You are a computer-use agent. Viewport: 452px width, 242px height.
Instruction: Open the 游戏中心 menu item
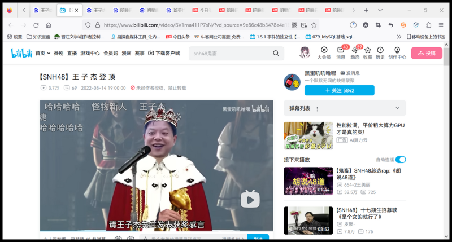(x=90, y=53)
